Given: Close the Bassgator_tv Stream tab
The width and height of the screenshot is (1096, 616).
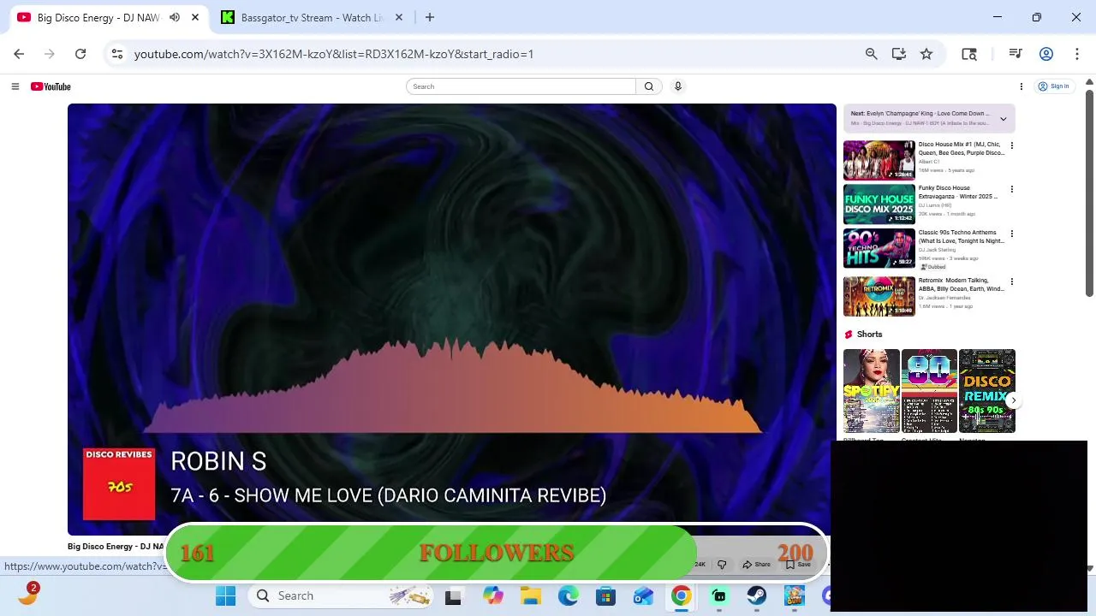Looking at the screenshot, I should pos(398,17).
